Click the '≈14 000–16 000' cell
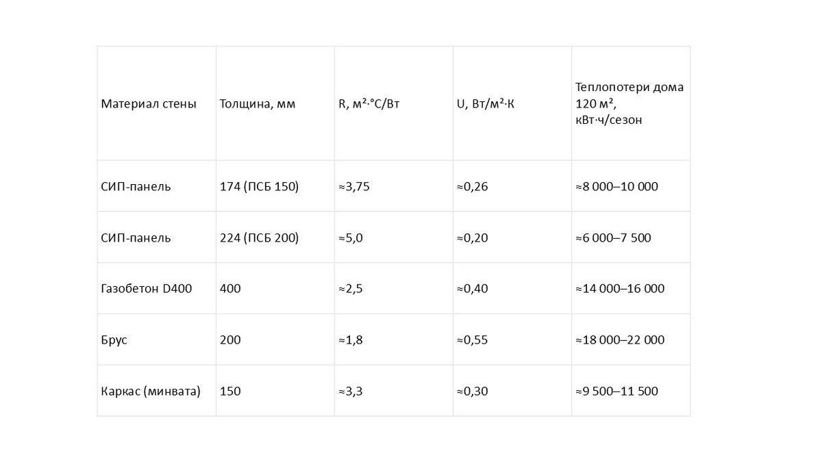Image resolution: width=822 pixels, height=462 pixels. pyautogui.click(x=631, y=288)
